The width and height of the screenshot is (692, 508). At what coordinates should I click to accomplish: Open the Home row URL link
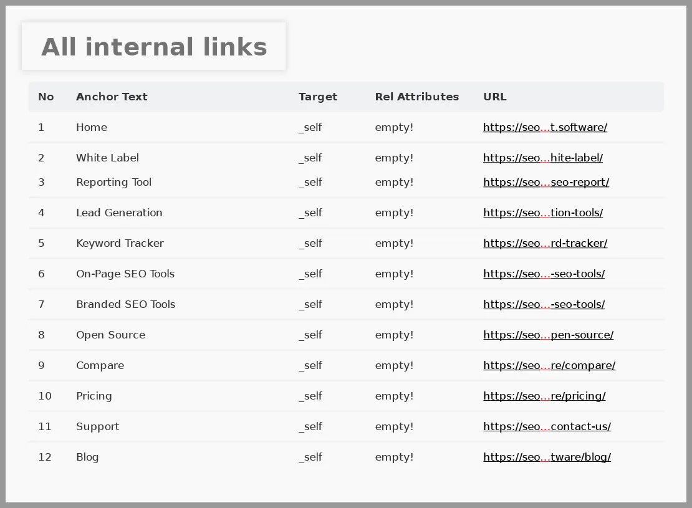tap(545, 128)
